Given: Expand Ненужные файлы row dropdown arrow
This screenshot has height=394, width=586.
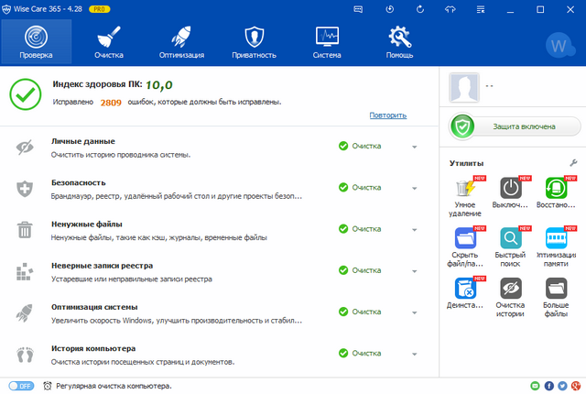Looking at the screenshot, I should [414, 229].
